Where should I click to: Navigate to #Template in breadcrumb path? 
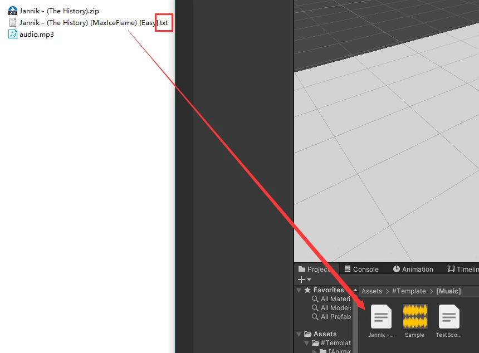[x=409, y=291]
